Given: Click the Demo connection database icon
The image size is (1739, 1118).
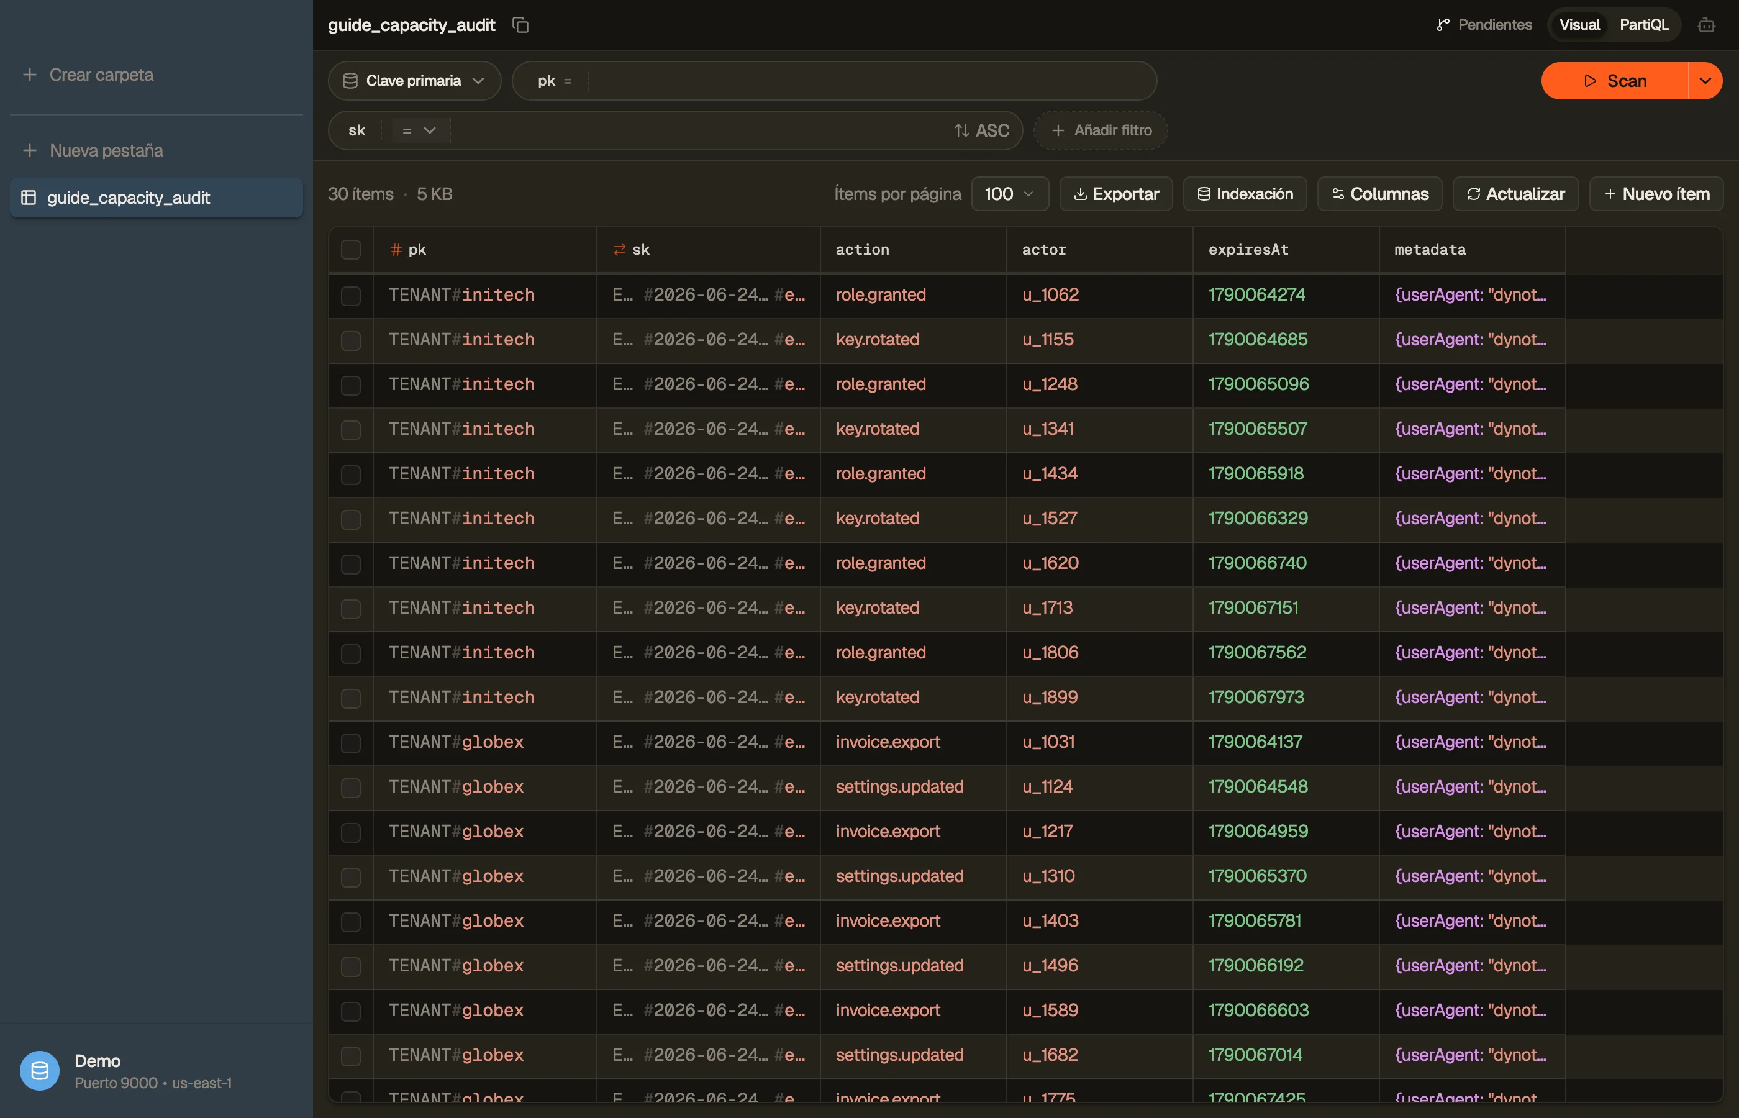Looking at the screenshot, I should pos(39,1071).
